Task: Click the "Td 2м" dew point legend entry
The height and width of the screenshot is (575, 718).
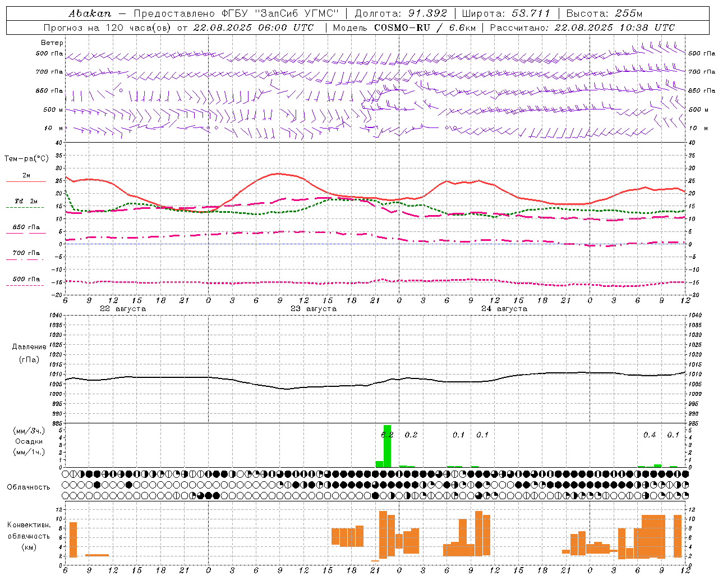Action: click(26, 201)
